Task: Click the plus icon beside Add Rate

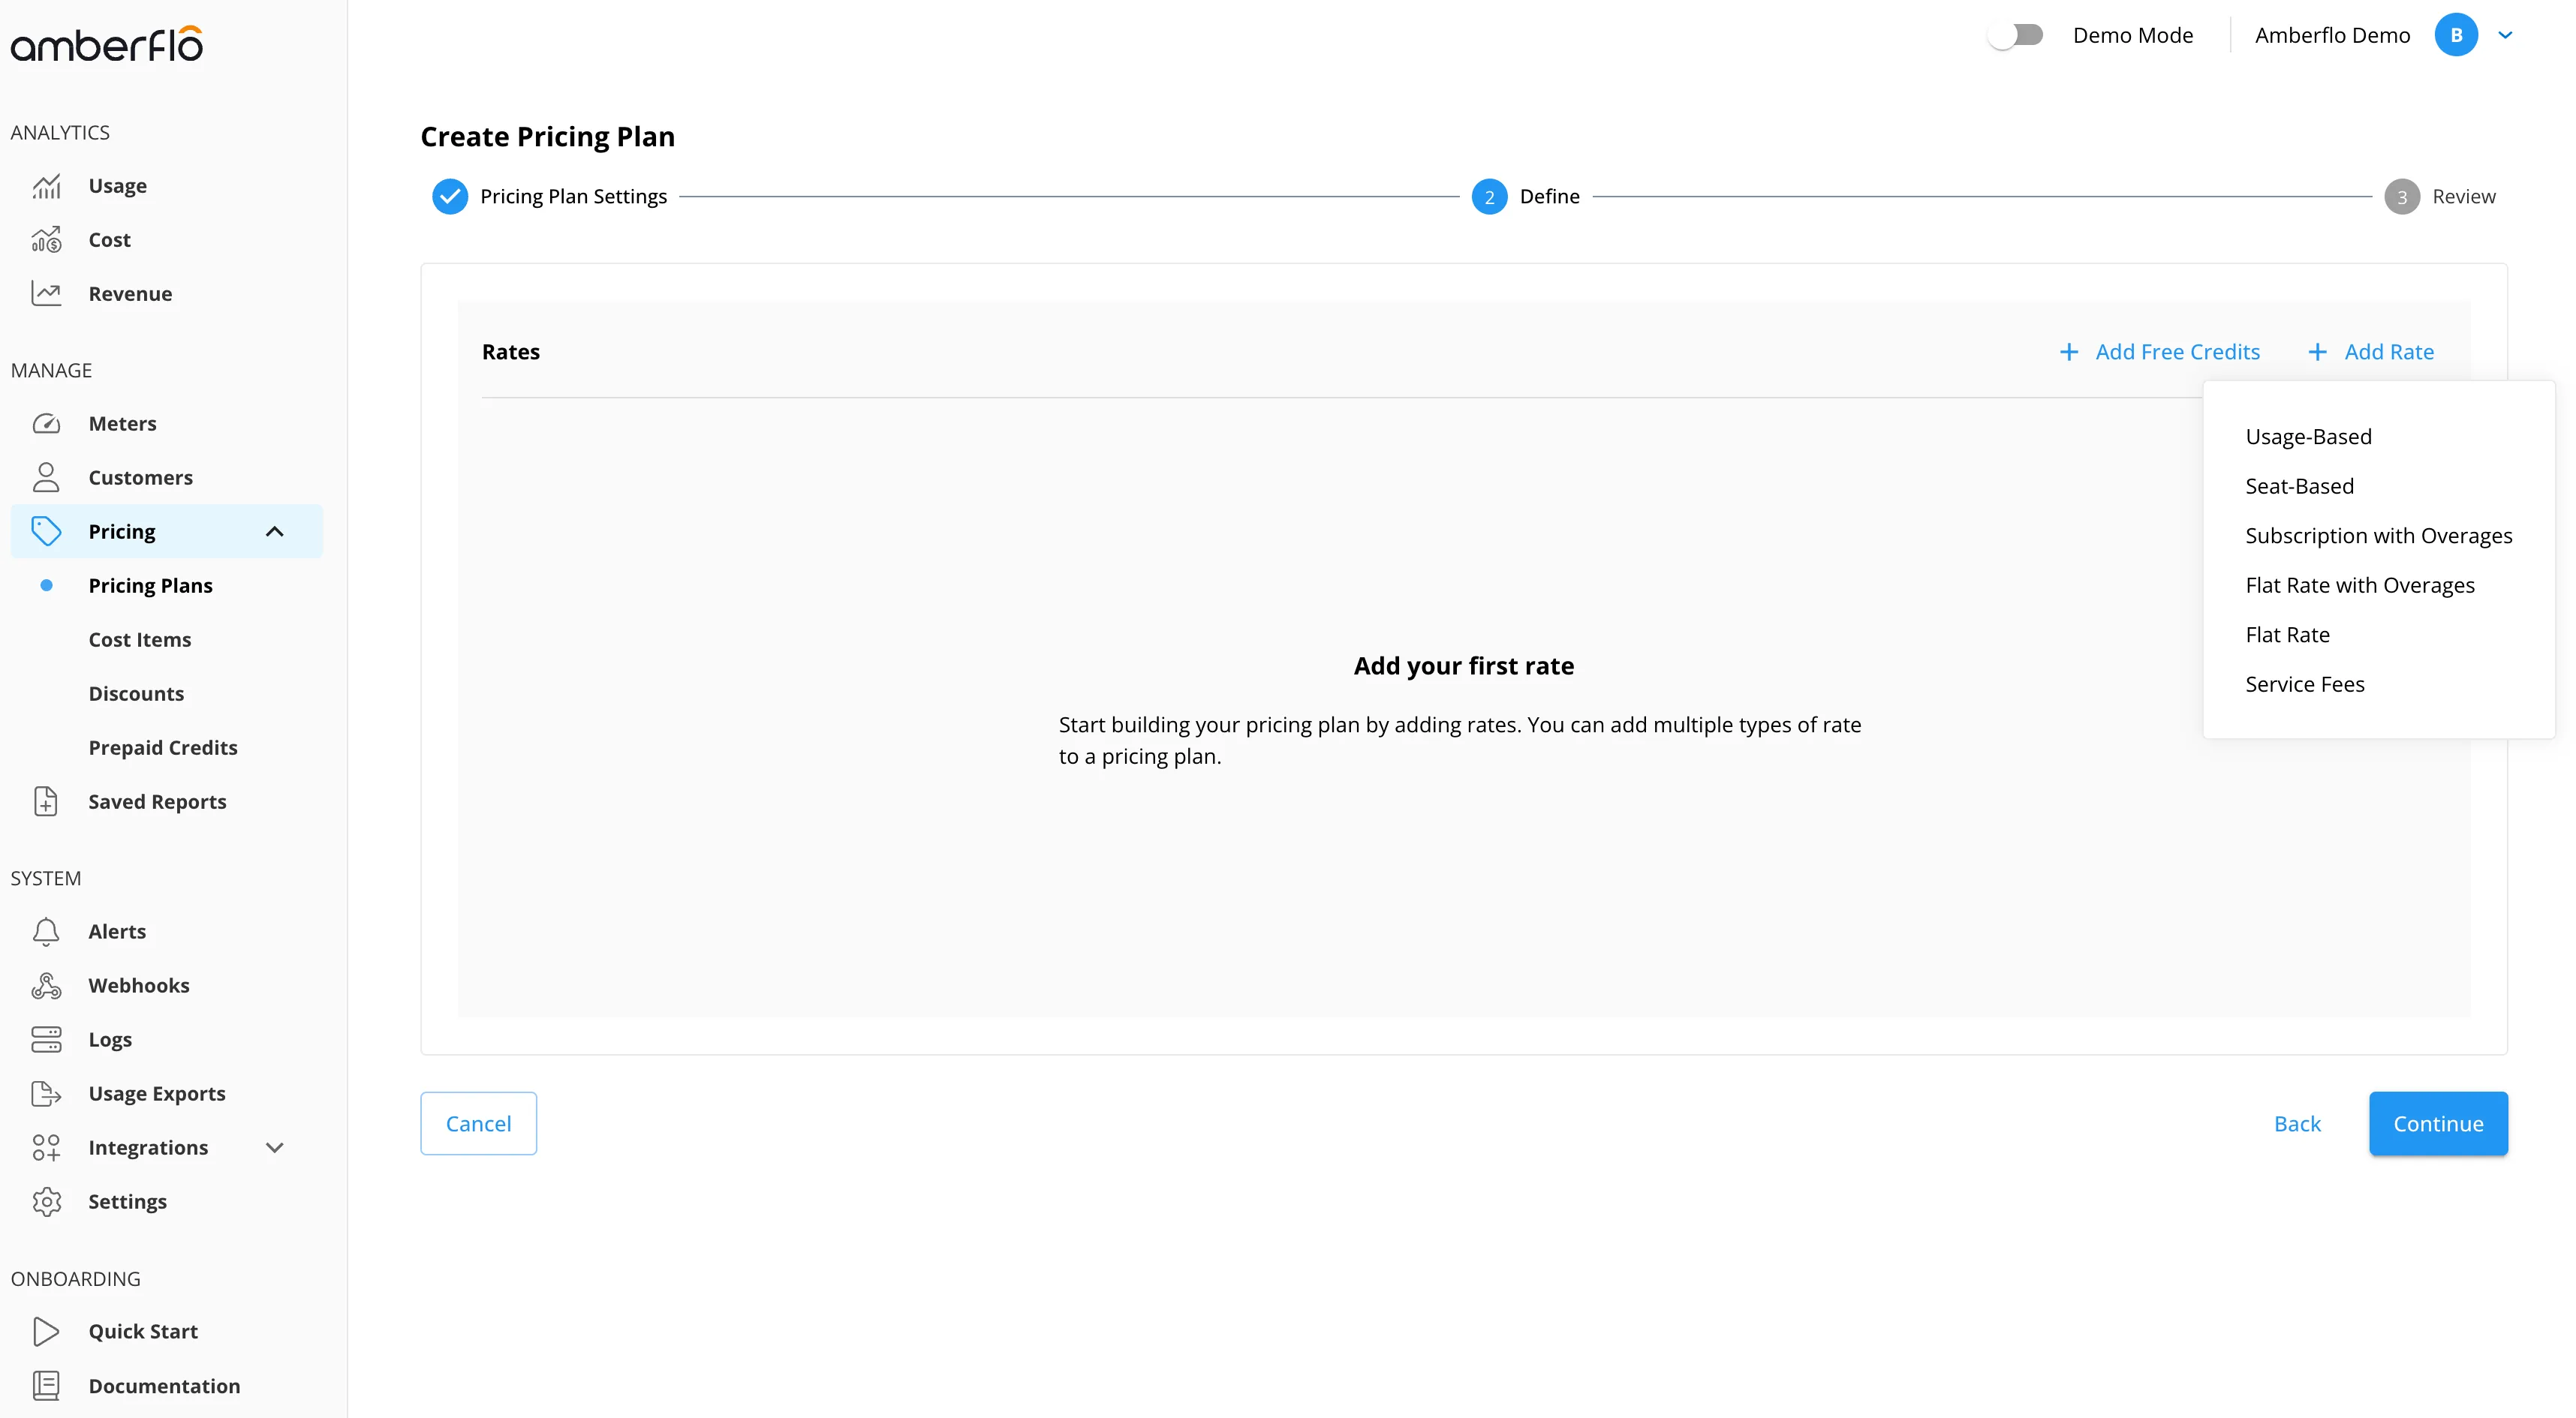Action: point(2317,352)
